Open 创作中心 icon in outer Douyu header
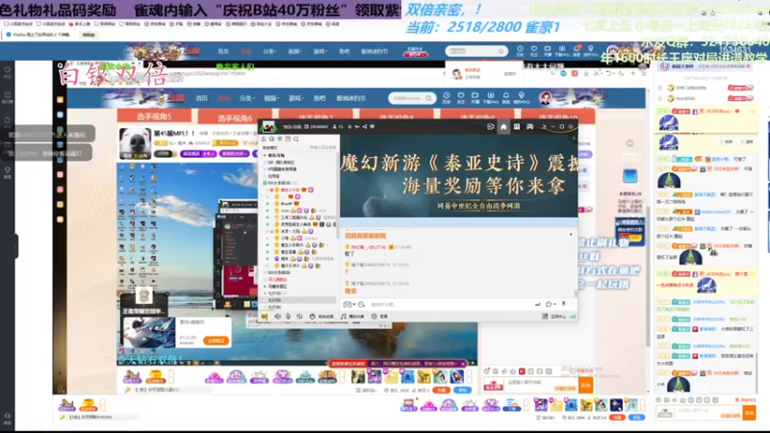 [x=591, y=51]
